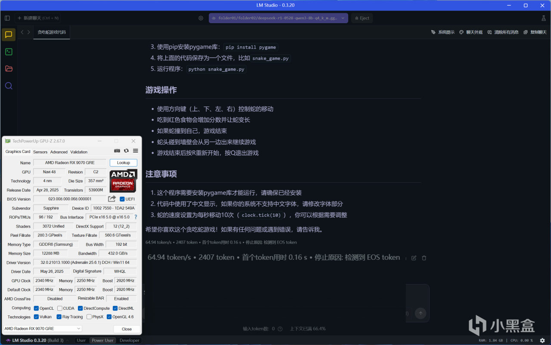Screen dimensions: 551x345
Task: Select Developer mode in status bar
Action: click(x=130, y=340)
